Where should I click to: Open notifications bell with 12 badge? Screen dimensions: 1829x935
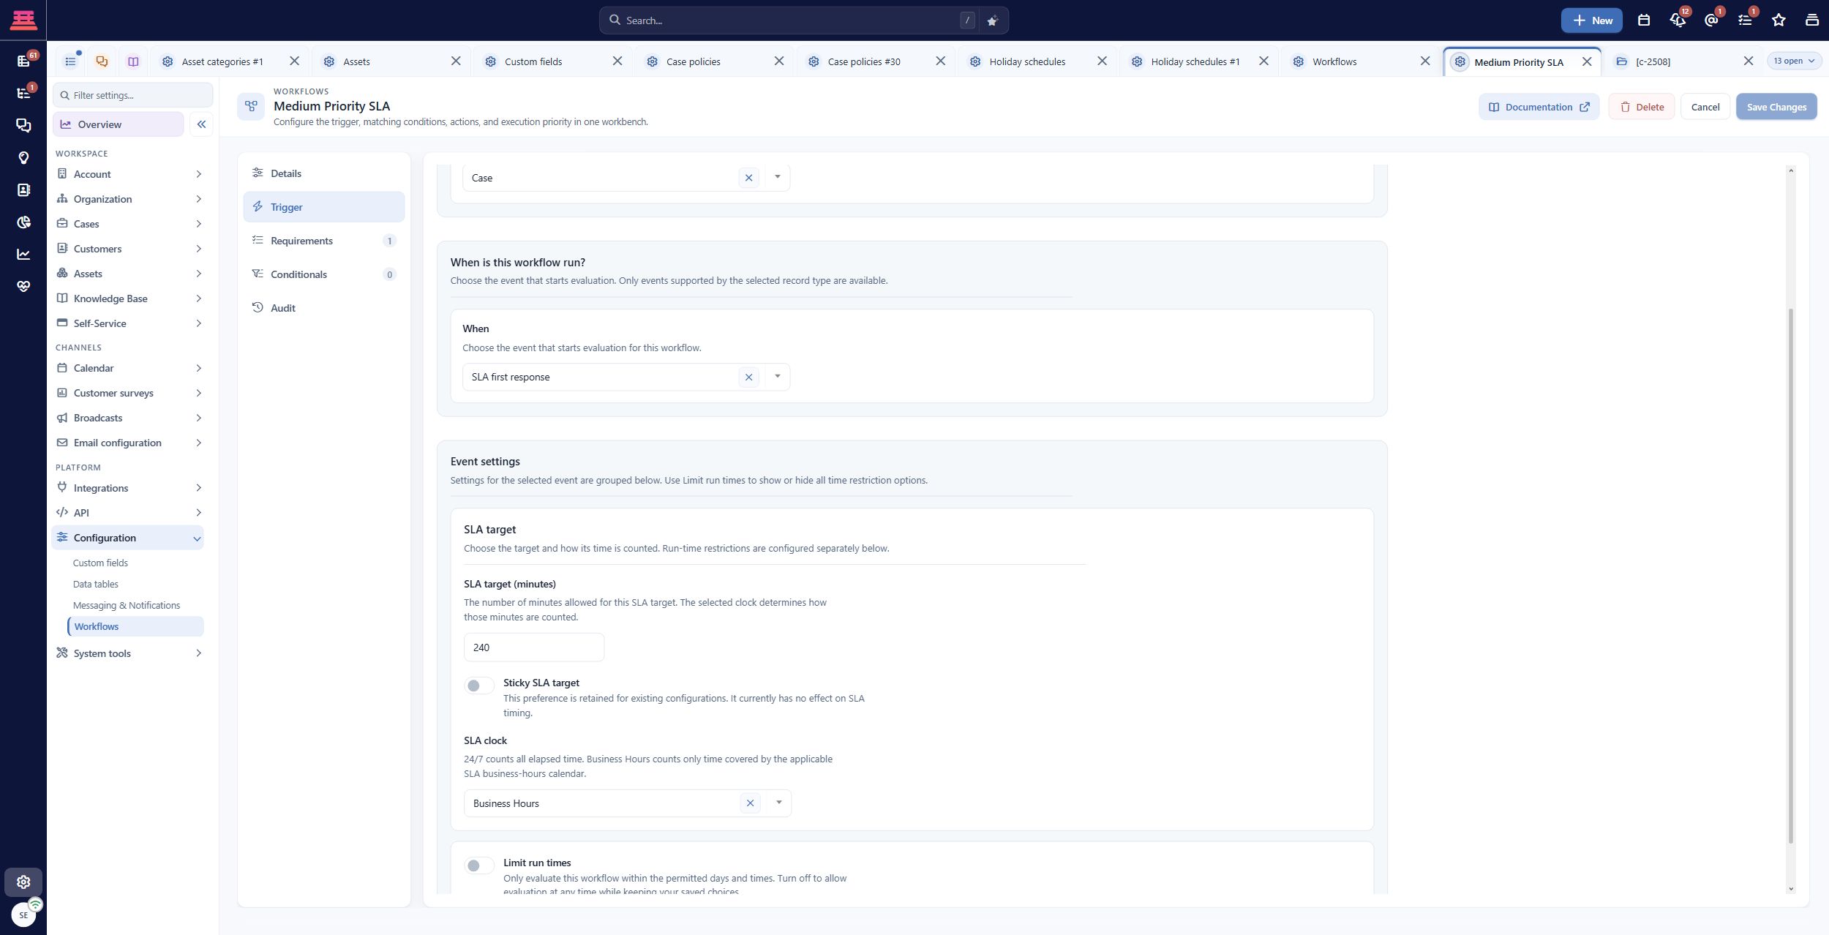click(1678, 20)
